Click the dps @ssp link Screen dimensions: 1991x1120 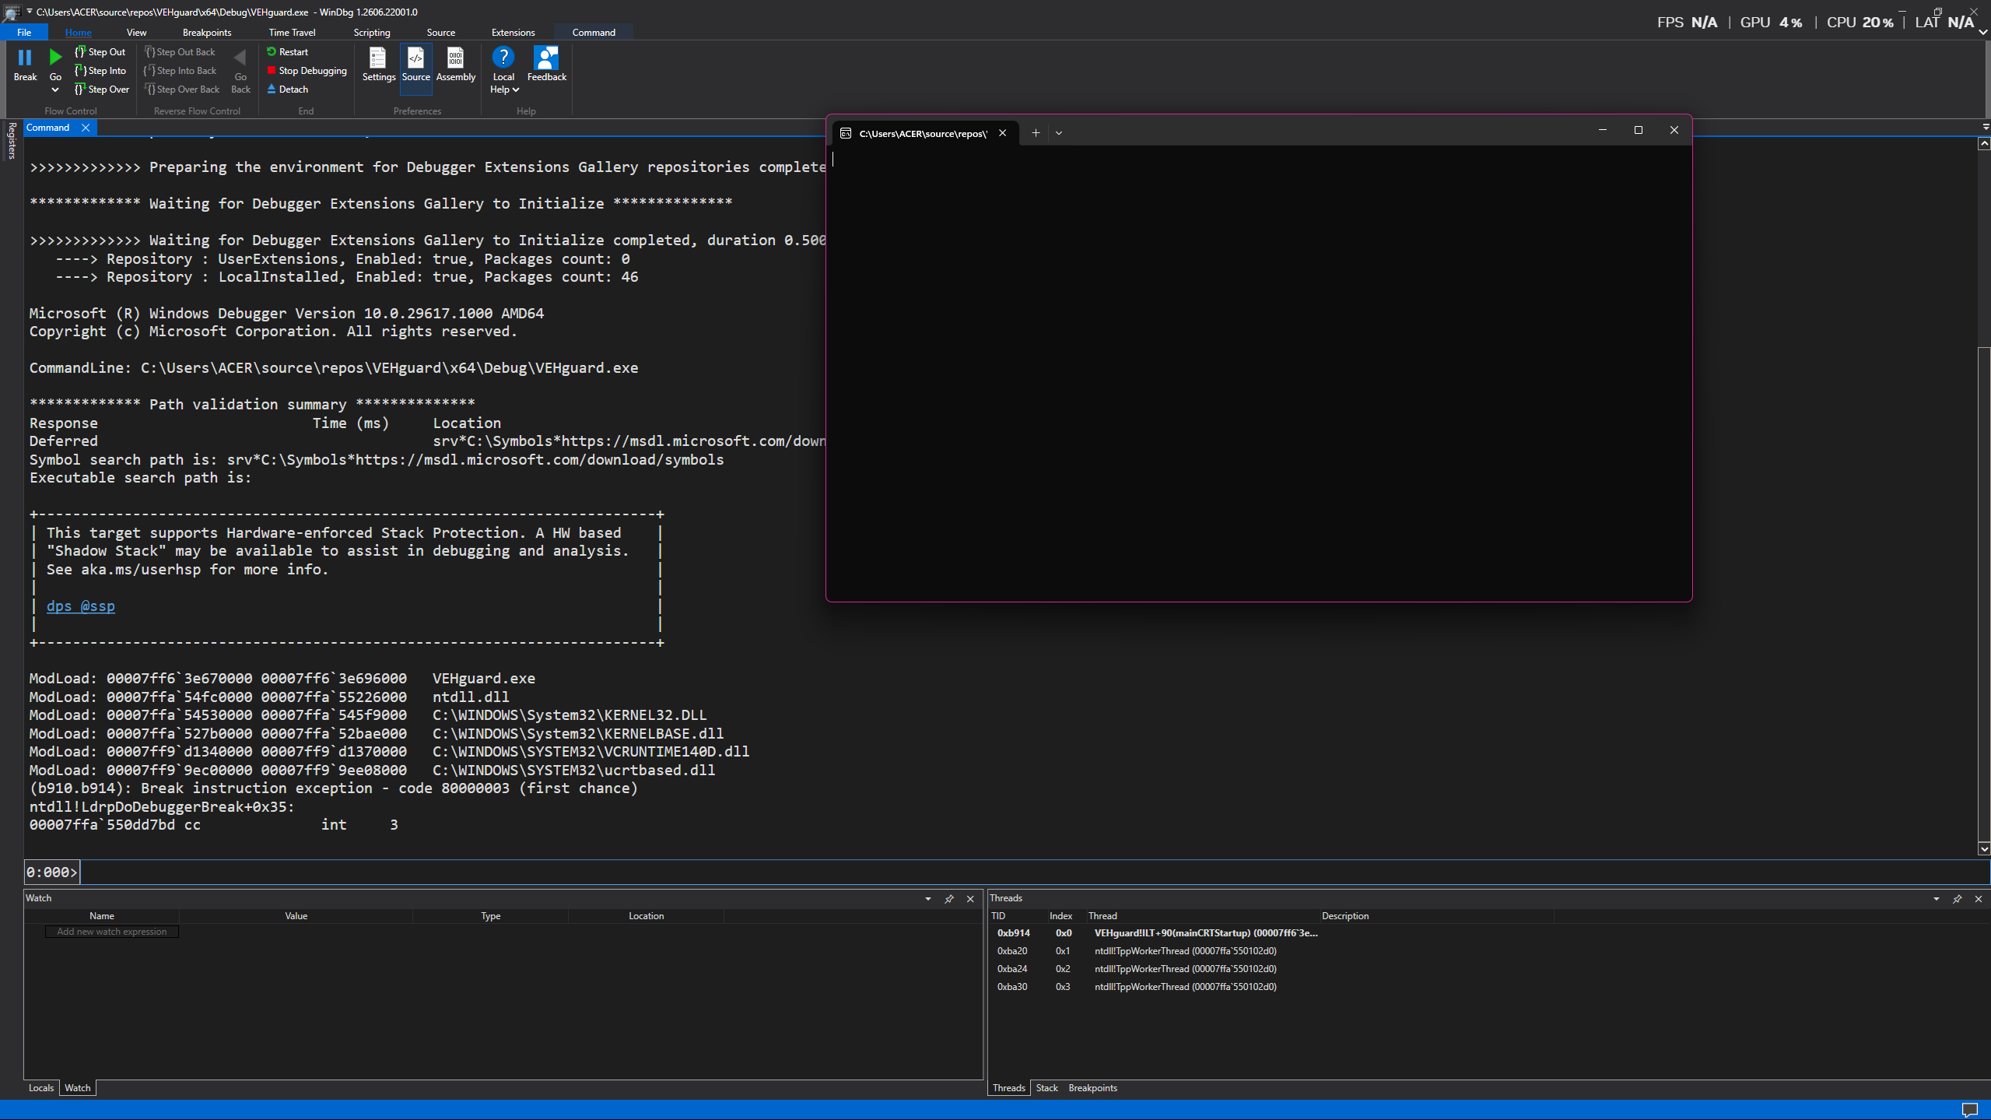pos(80,606)
